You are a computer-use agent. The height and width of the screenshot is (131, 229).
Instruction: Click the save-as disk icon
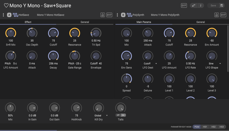[222, 6]
